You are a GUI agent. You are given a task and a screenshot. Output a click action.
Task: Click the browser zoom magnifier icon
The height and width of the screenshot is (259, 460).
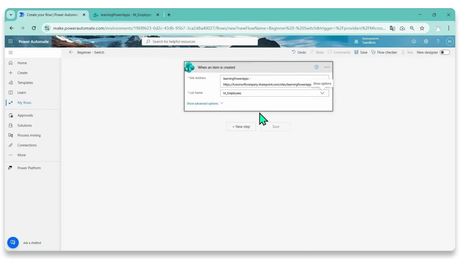[x=412, y=28]
